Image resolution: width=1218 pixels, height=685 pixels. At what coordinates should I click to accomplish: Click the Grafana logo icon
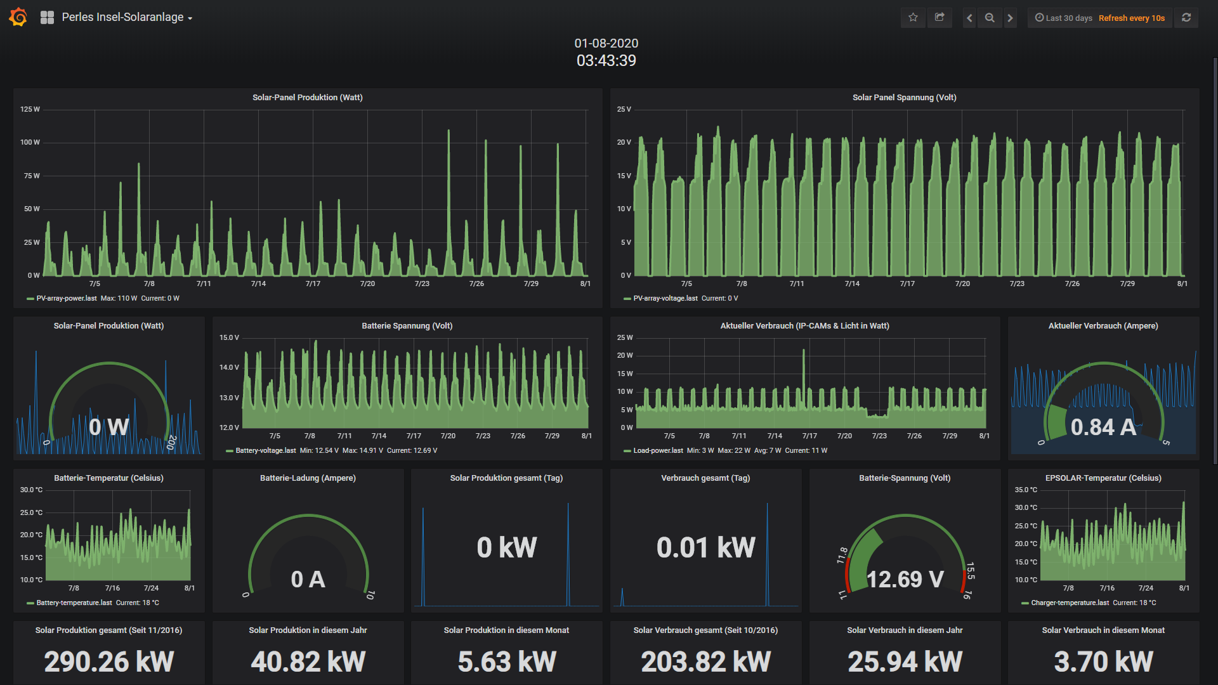point(18,17)
